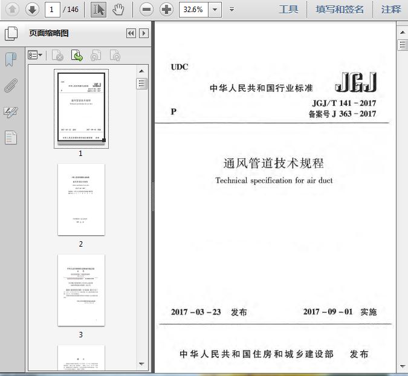Screen dimensions: 408x376
Task: Open the 工具 pane
Action: pyautogui.click(x=288, y=9)
